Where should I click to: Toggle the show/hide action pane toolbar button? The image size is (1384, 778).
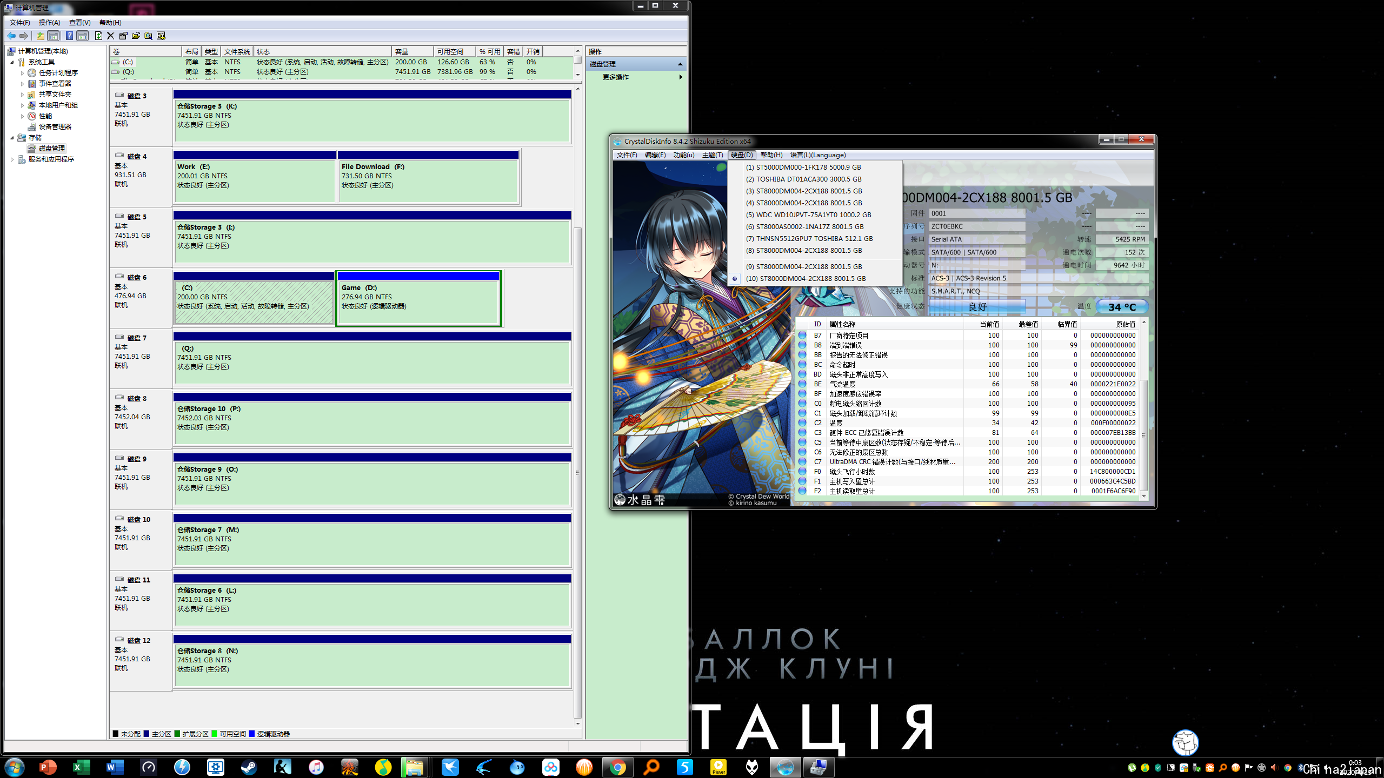[83, 36]
